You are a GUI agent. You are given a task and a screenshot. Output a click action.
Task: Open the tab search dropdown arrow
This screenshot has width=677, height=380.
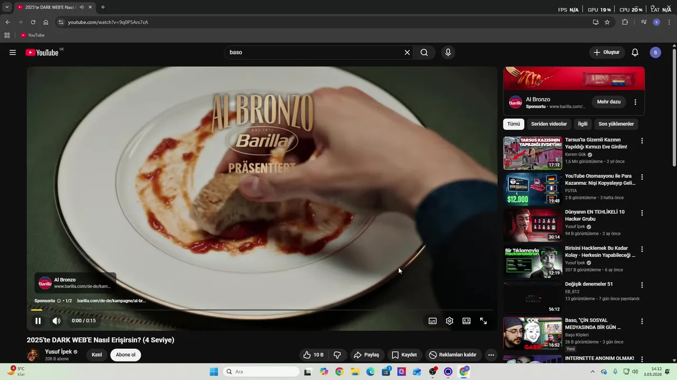[7, 7]
